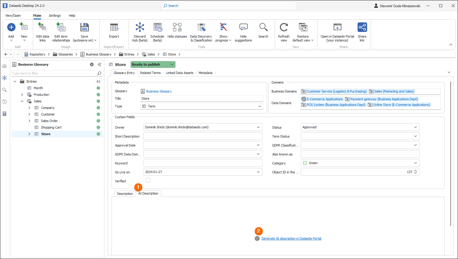The width and height of the screenshot is (458, 259).
Task: Click Hide suggestions icon
Action: click(243, 27)
